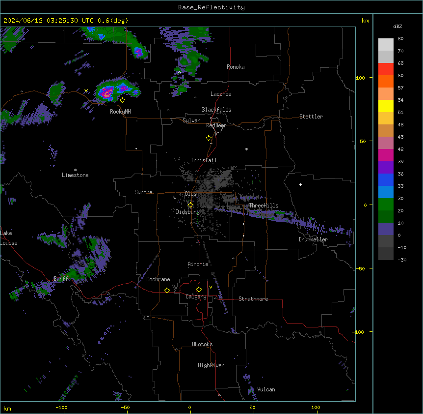
Task: Click the Drumheller town label
Action: click(313, 239)
